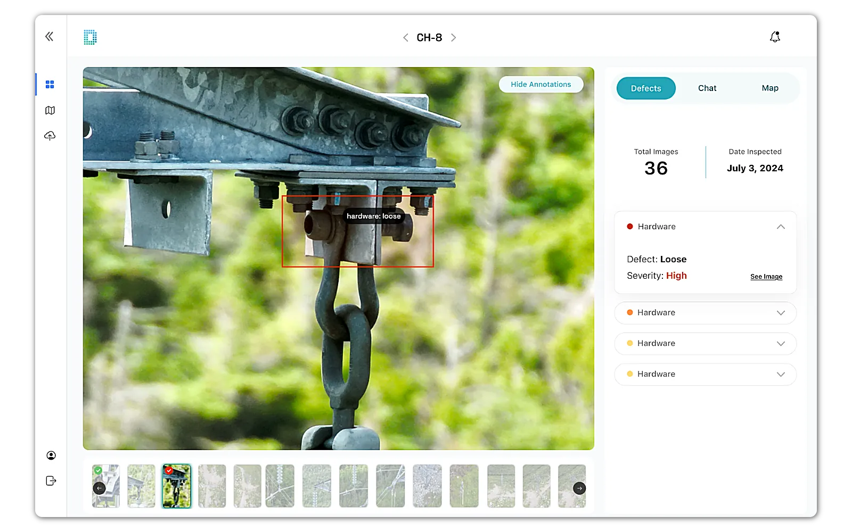Move thumbnail strip back with left arrow
852x532 pixels.
99,488
